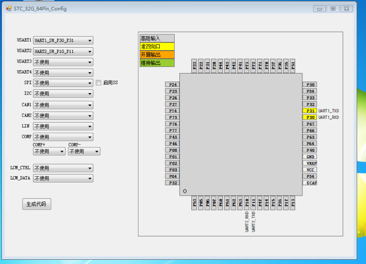Select pin P24 on the chip's left side
The image size is (366, 264).
click(172, 84)
